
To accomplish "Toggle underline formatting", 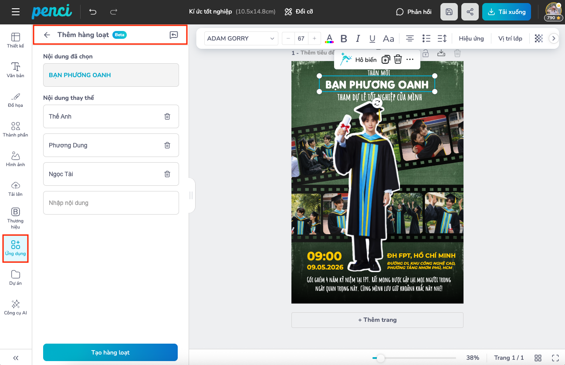I will coord(372,38).
